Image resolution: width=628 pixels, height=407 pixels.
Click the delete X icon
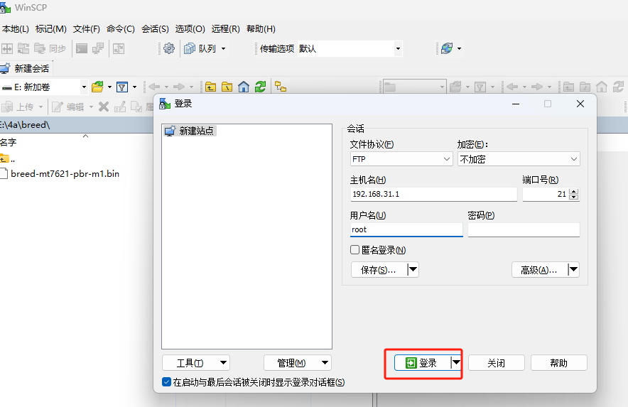pos(104,107)
